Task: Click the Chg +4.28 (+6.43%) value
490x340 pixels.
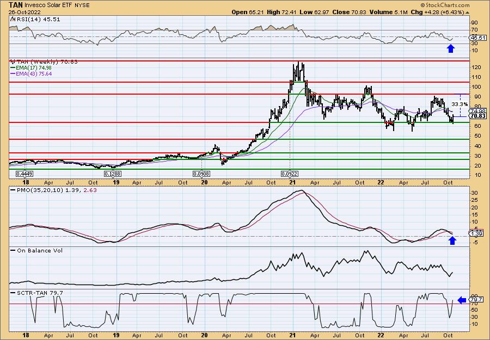Action: pos(438,12)
